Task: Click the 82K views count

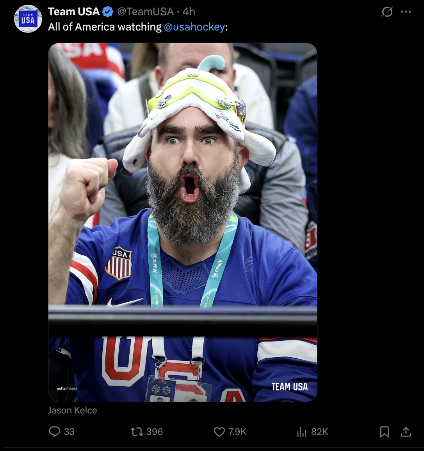Action: [319, 431]
